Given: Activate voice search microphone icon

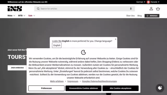Looking at the screenshot, I should tap(131, 9).
